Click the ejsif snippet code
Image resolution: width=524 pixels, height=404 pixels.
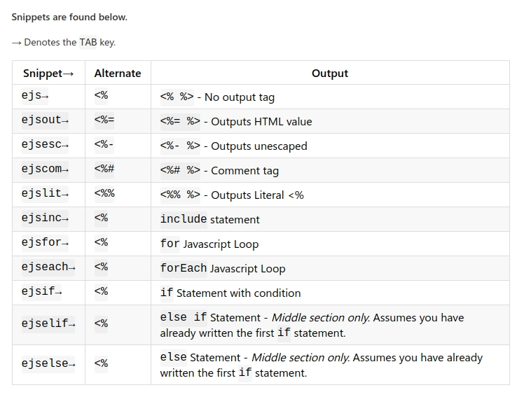[42, 292]
